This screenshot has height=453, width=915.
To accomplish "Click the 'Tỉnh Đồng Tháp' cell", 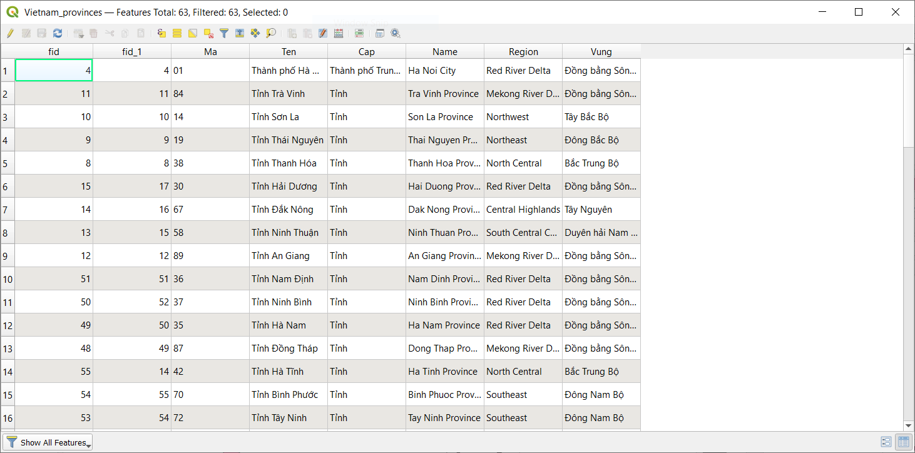I will (289, 349).
